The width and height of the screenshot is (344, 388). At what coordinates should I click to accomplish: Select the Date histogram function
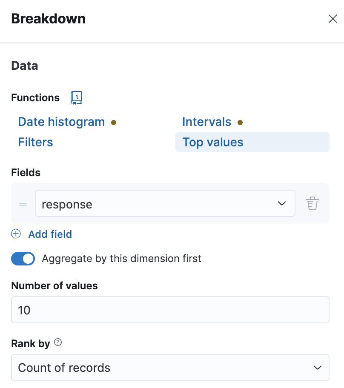(x=61, y=122)
